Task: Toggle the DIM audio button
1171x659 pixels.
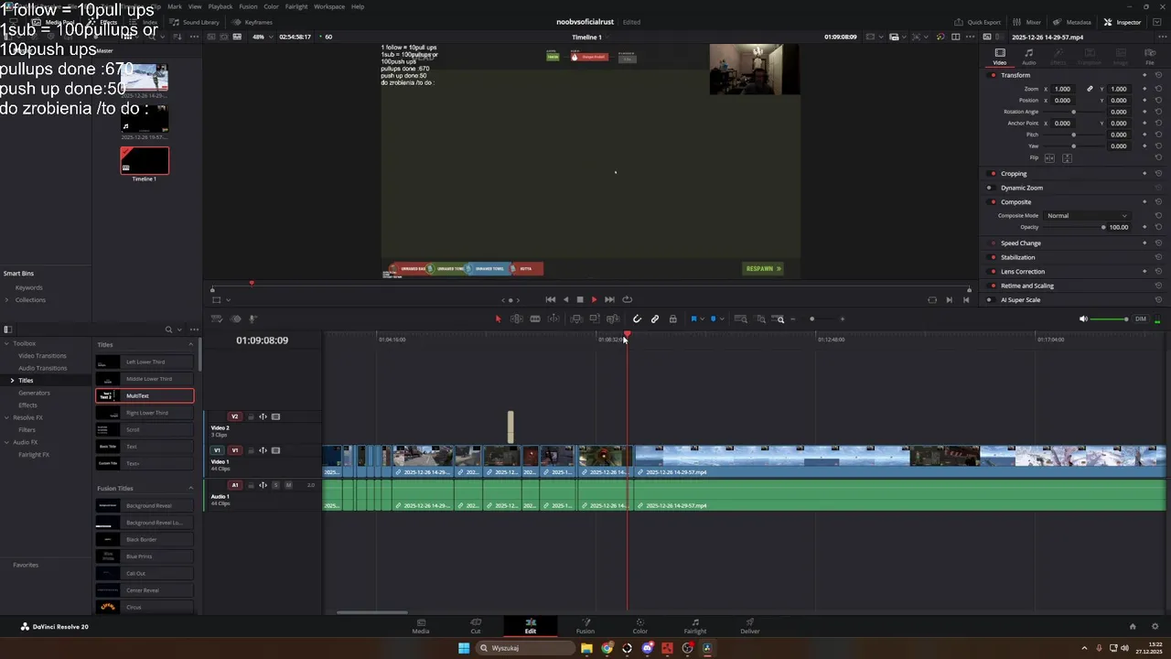Action: click(x=1141, y=319)
